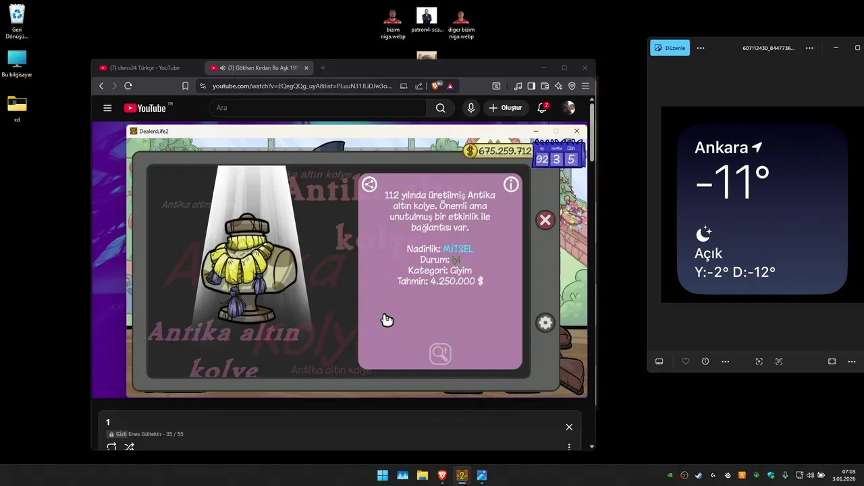The width and height of the screenshot is (864, 486).
Task: Toggle the browser sidebar panel
Action: [531, 86]
